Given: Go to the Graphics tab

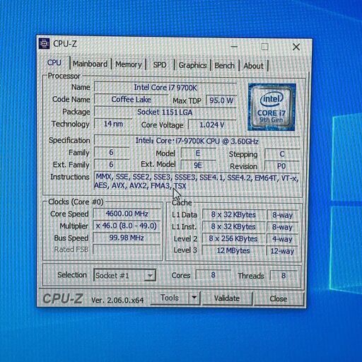Looking at the screenshot, I should click(192, 65).
